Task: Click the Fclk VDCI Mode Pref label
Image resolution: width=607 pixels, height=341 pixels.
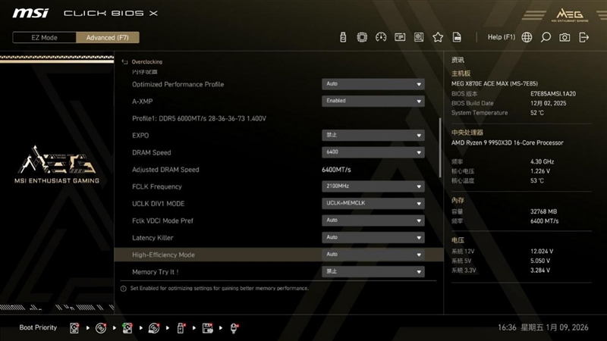Action: pyautogui.click(x=162, y=221)
